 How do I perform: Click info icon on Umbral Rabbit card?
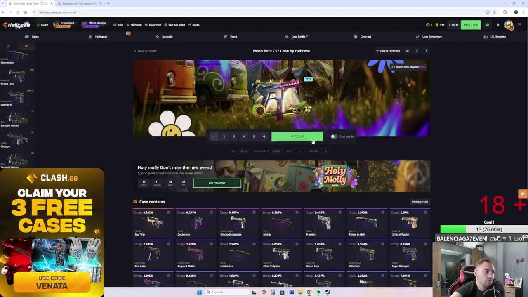(426, 212)
